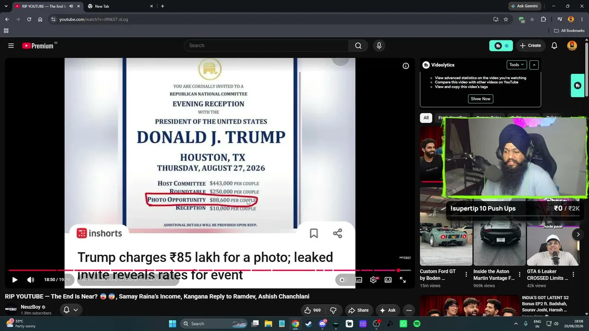Click the YouTube search magnifier button
Screen dimensions: 589x331
tap(358, 46)
